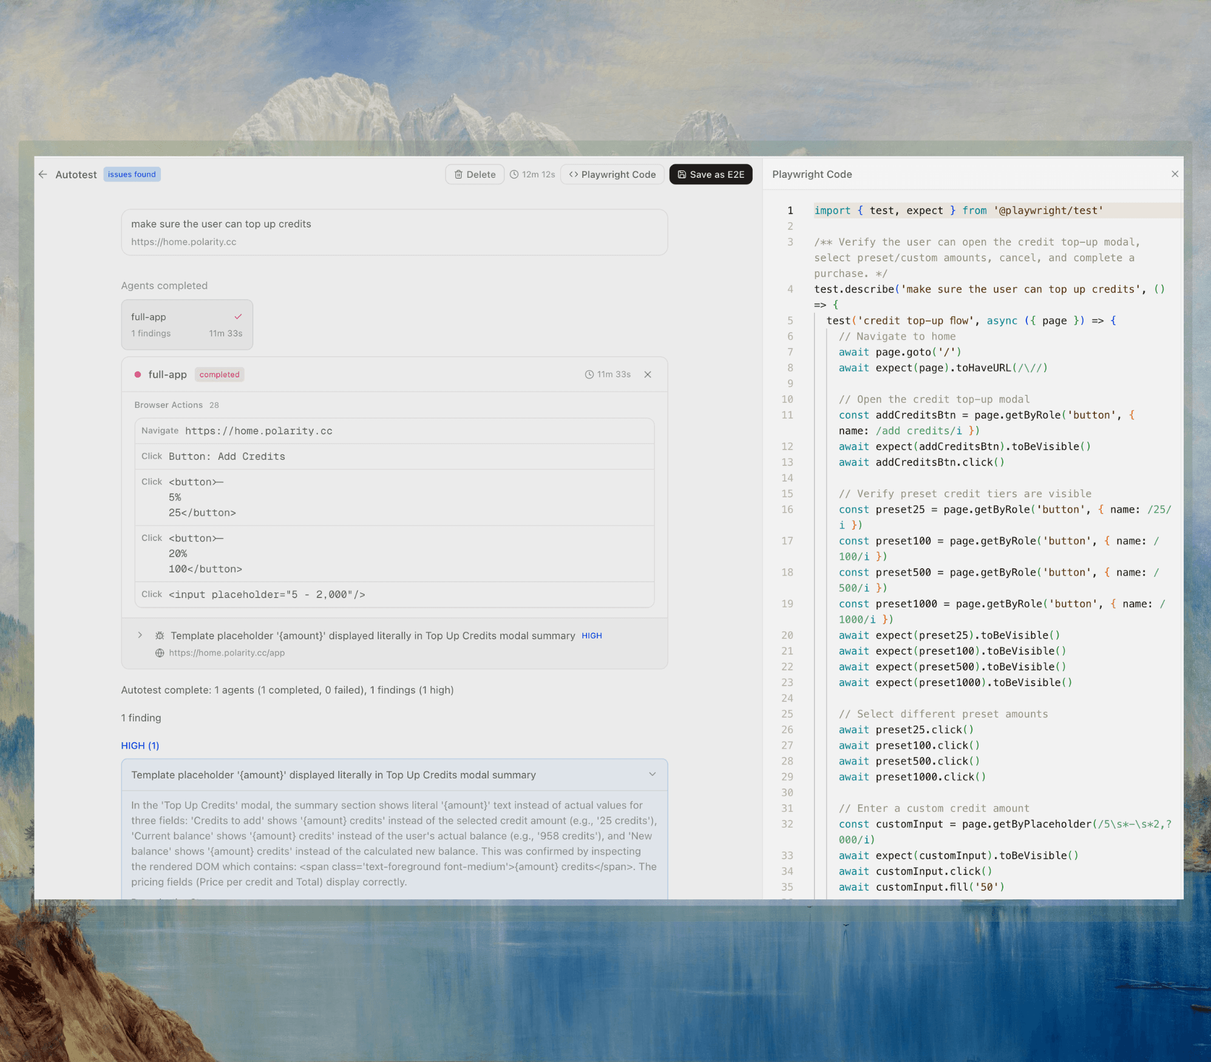This screenshot has height=1062, width=1211.
Task: Open Playwright Code via the code brackets button
Action: 612,174
